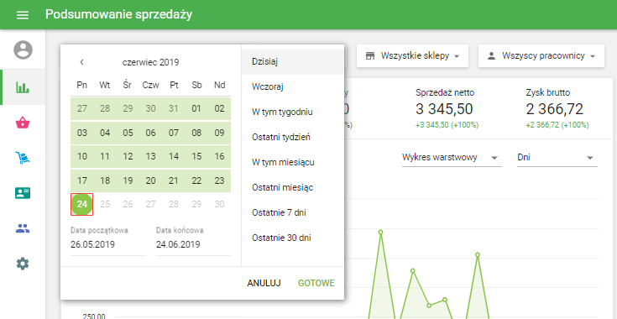Open the user account profile icon
The height and width of the screenshot is (319, 617).
coord(24,50)
